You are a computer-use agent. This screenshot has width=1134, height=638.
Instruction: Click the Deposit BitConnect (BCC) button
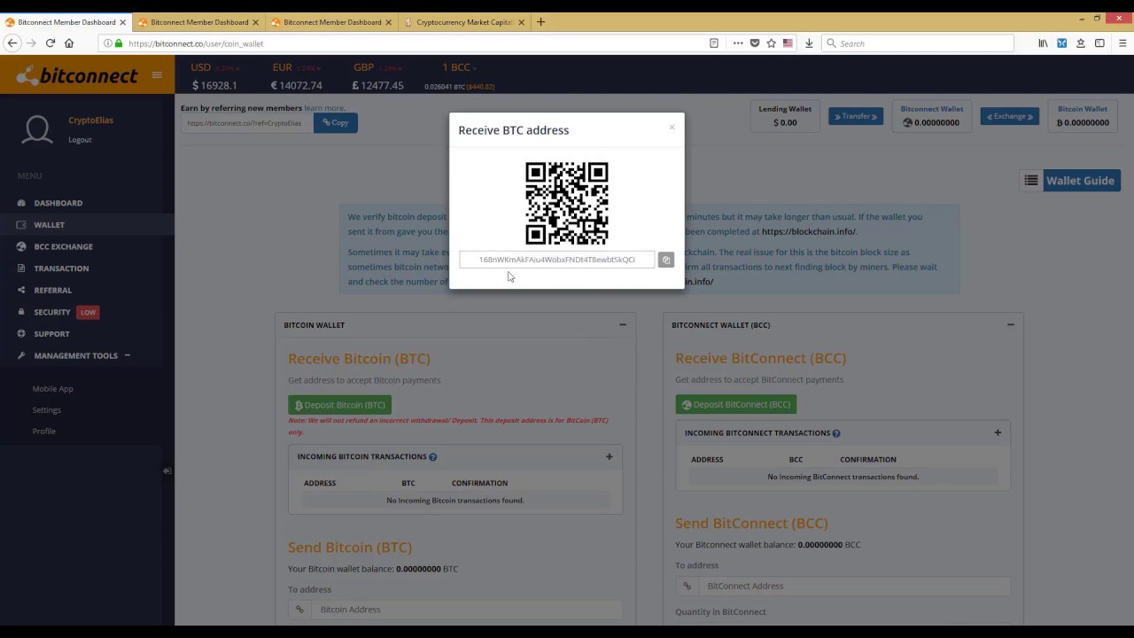tap(735, 404)
